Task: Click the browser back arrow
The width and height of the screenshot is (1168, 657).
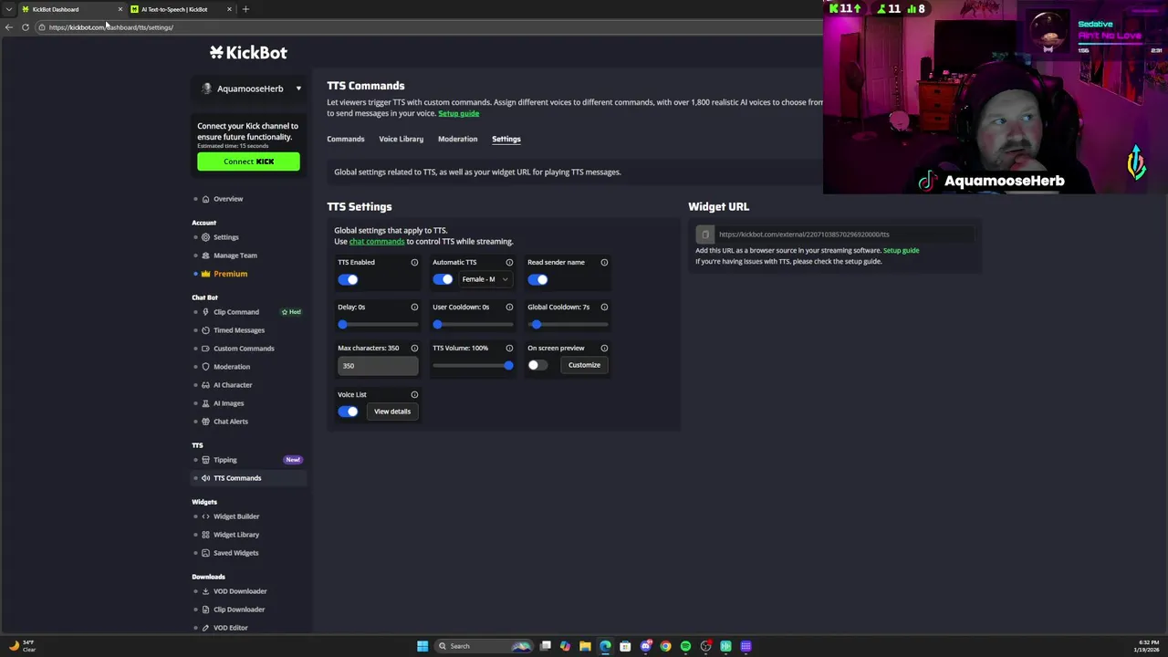Action: (x=9, y=27)
